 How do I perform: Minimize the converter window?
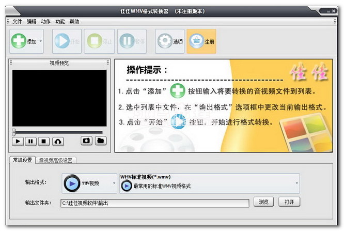(x=329, y=11)
